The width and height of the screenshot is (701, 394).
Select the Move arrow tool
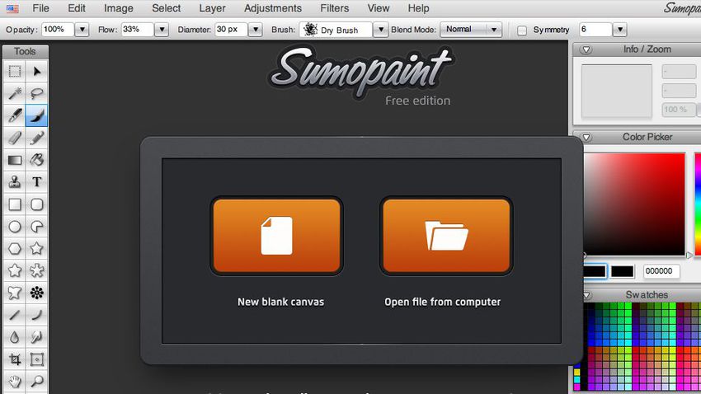tap(36, 72)
